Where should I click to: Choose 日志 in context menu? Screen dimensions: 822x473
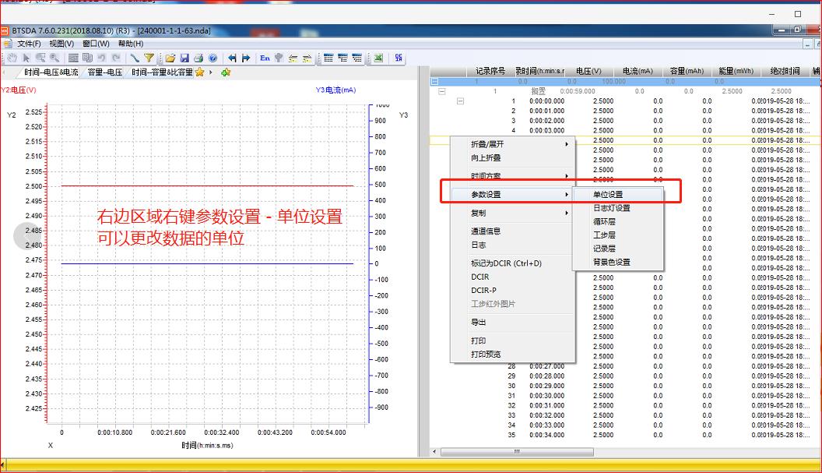click(513, 245)
